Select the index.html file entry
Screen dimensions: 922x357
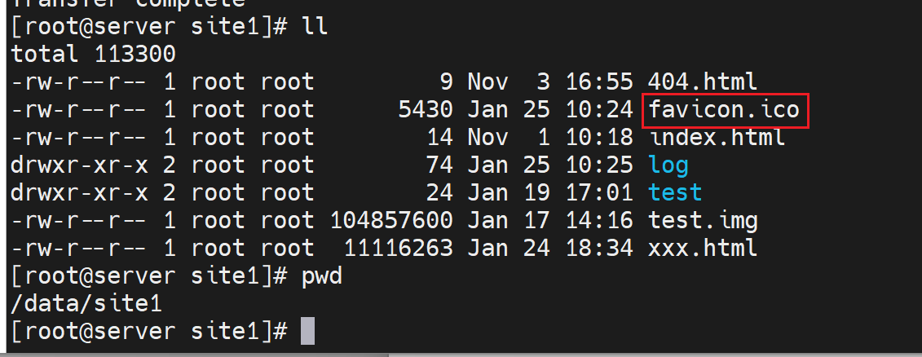717,137
